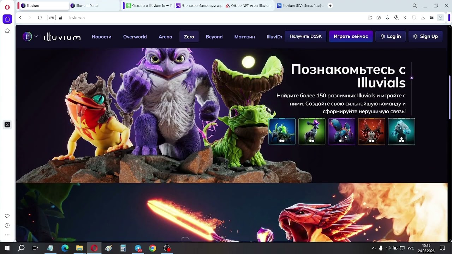Viewport: 452px width, 254px height.
Task: Open Beyond menu item
Action: click(x=214, y=37)
